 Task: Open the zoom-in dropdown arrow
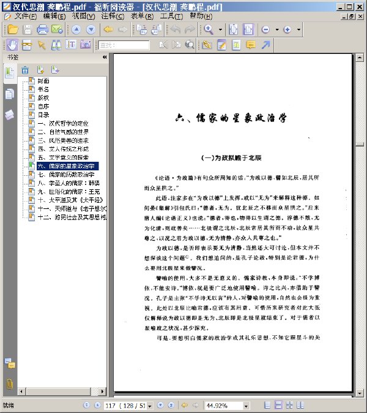click(299, 29)
